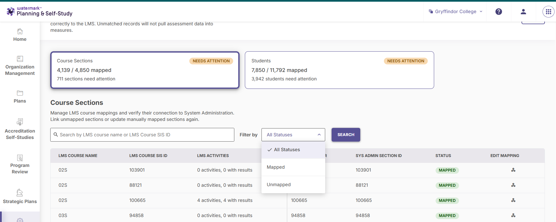Click the EDIT MAPPING column header
556x222 pixels.
tap(505, 156)
